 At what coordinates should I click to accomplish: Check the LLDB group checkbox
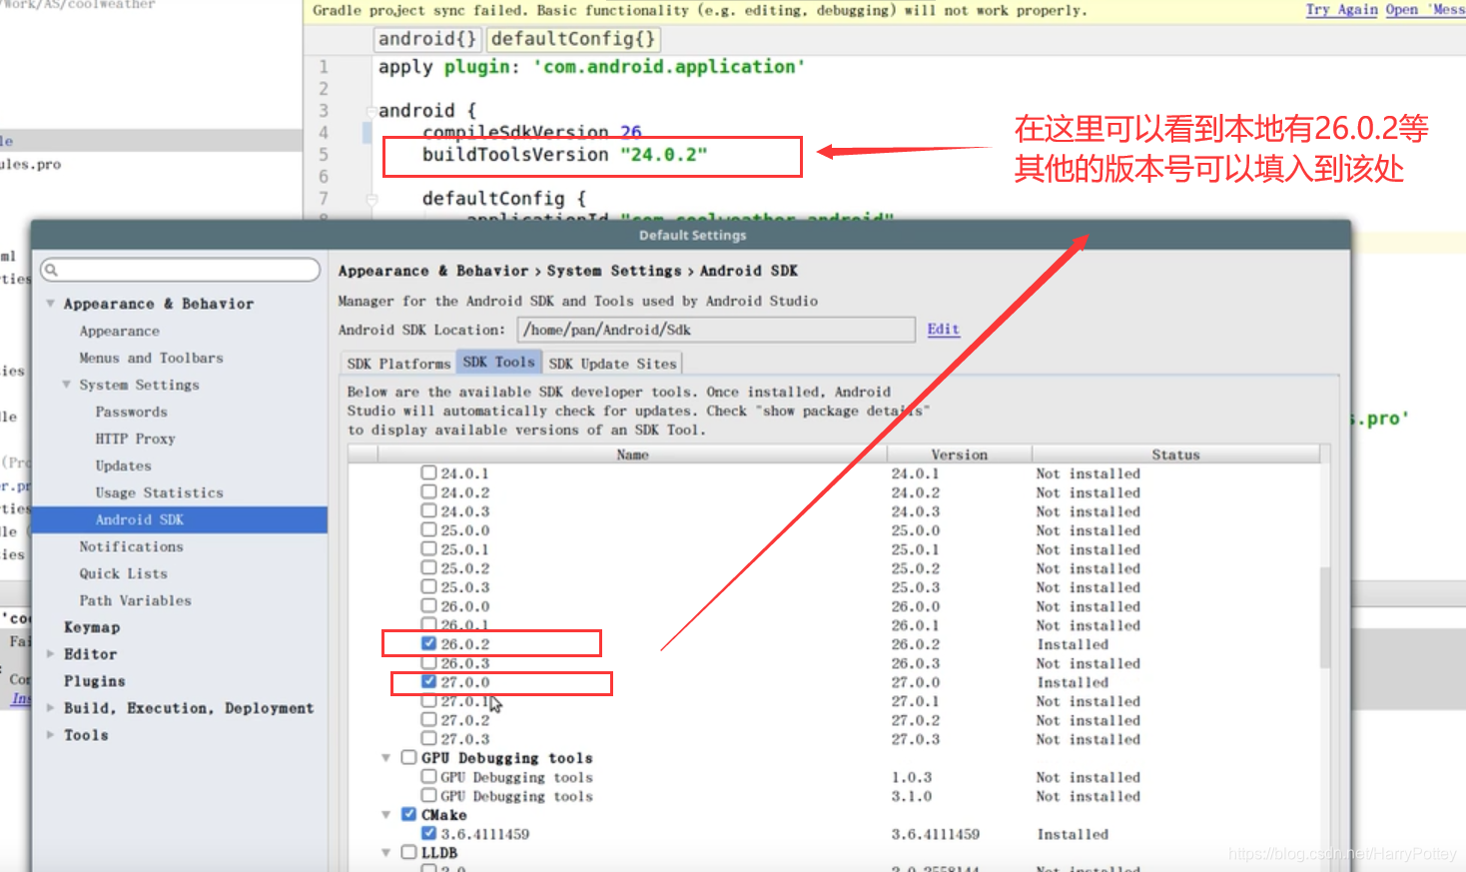click(x=408, y=852)
